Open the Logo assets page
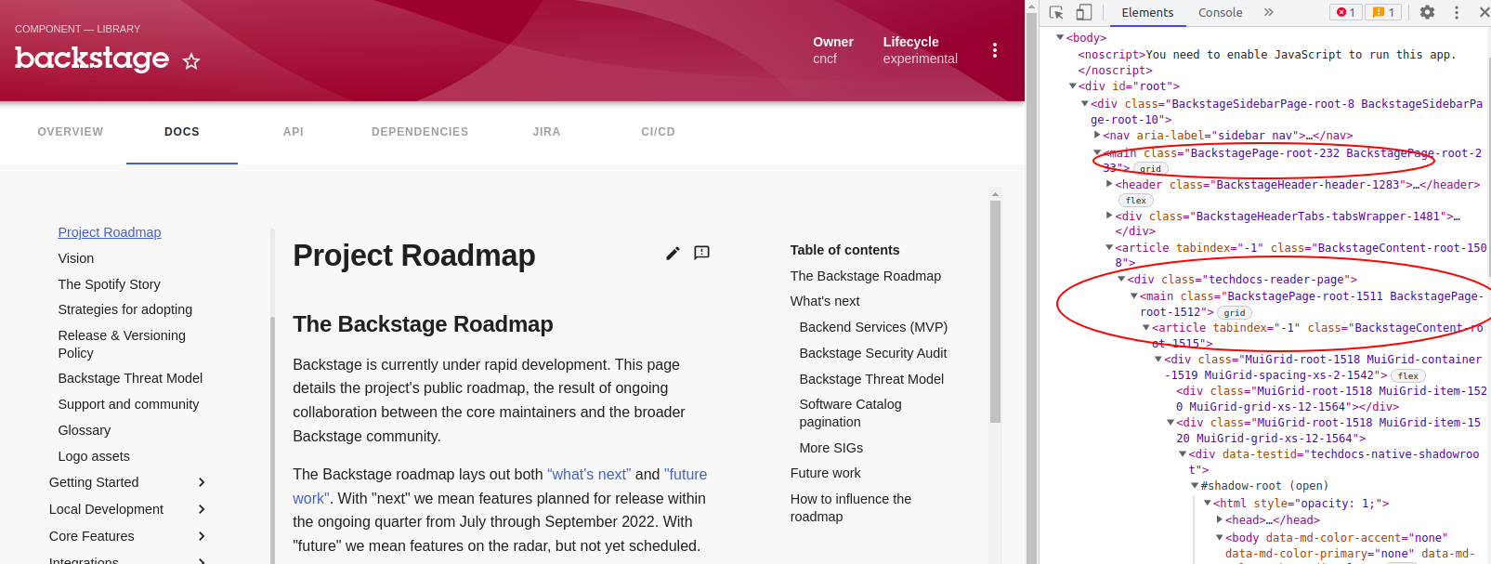This screenshot has width=1491, height=564. click(x=94, y=456)
